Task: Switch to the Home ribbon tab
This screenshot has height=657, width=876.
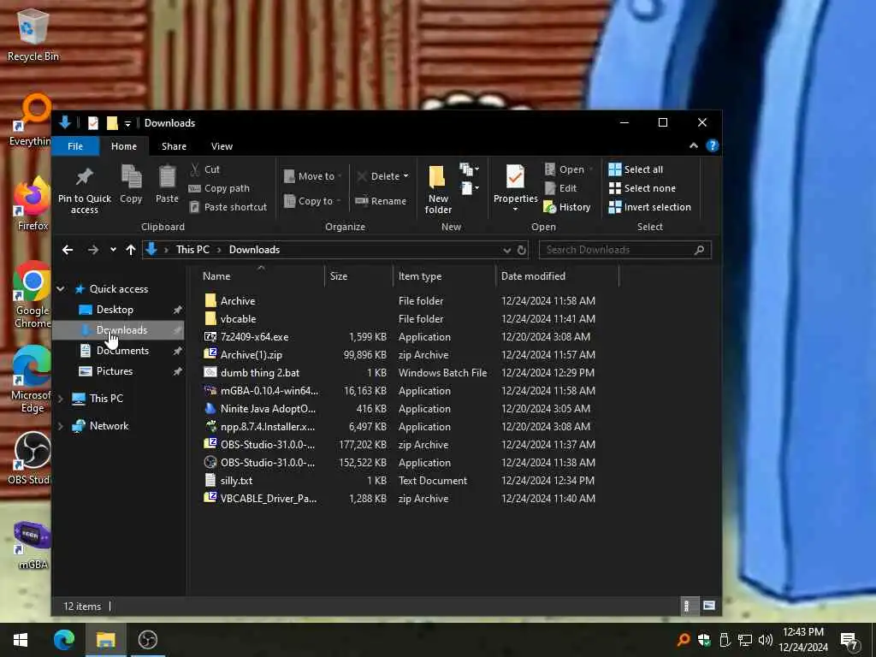Action: click(124, 146)
